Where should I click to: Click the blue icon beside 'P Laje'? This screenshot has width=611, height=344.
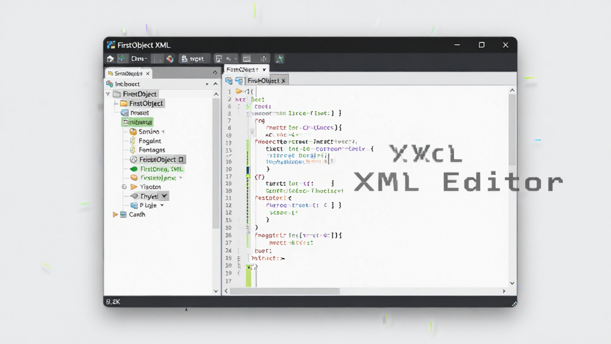[134, 205]
